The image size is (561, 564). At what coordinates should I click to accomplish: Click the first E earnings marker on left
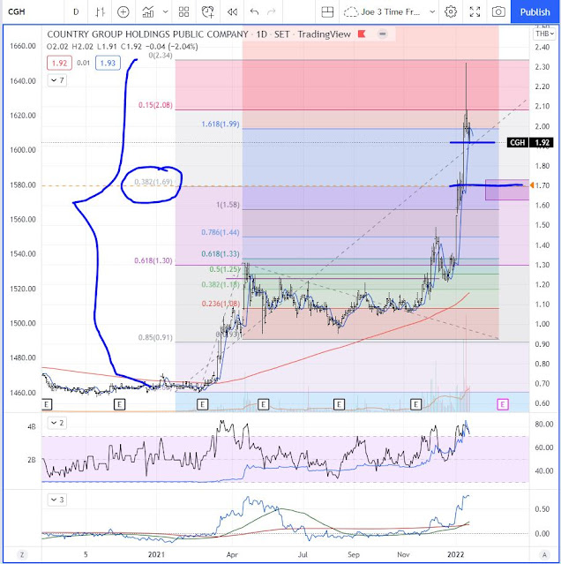point(47,404)
